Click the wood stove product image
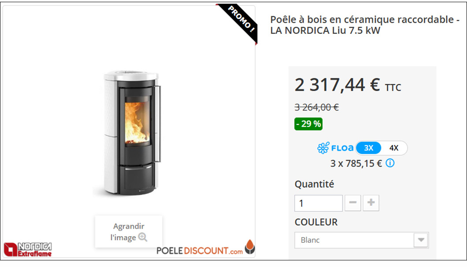 click(130, 133)
